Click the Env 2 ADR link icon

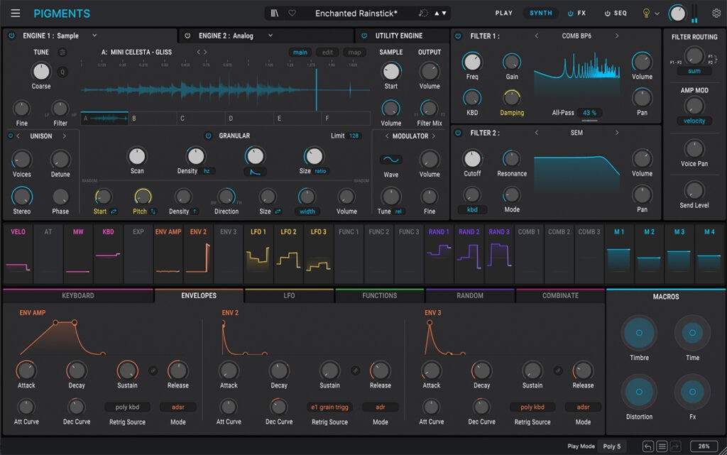tap(355, 371)
